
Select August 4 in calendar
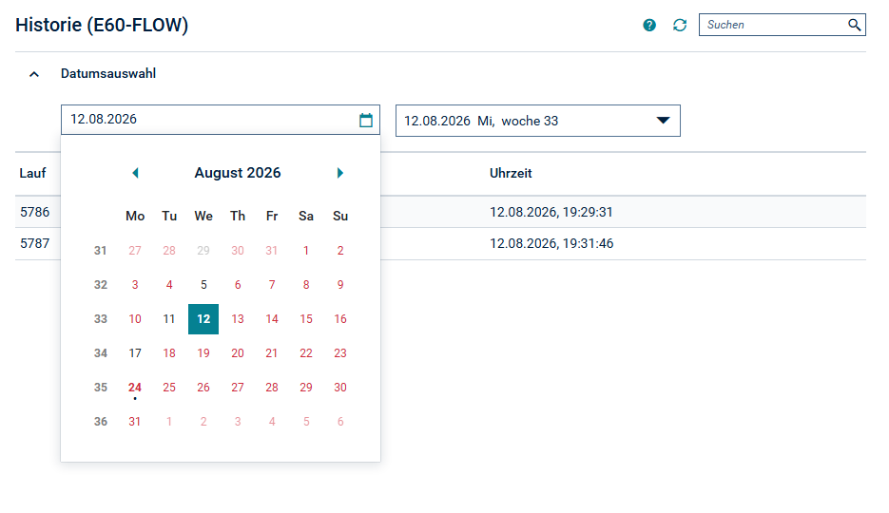click(169, 285)
